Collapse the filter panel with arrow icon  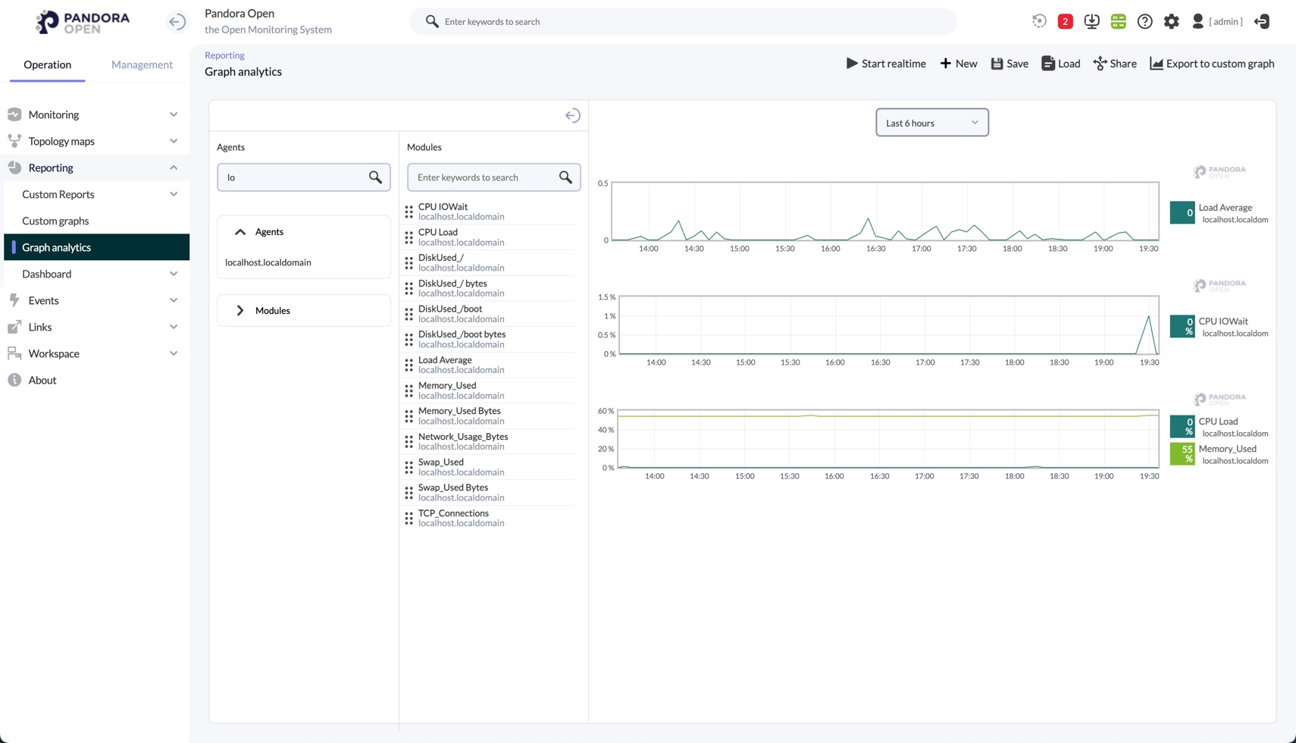(x=572, y=115)
